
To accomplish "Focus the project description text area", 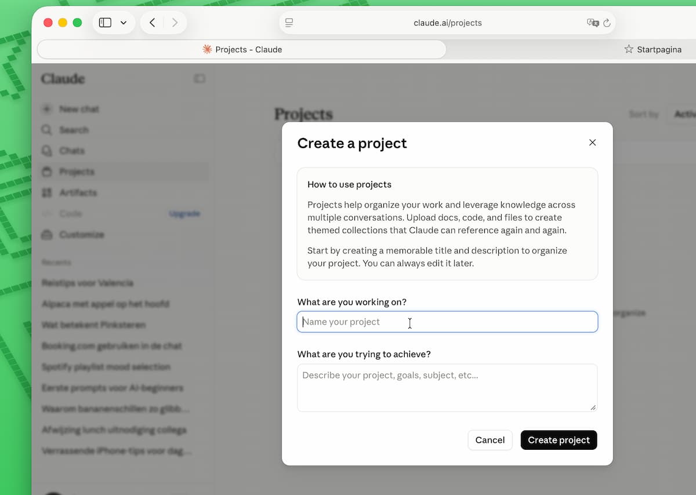I will point(447,388).
